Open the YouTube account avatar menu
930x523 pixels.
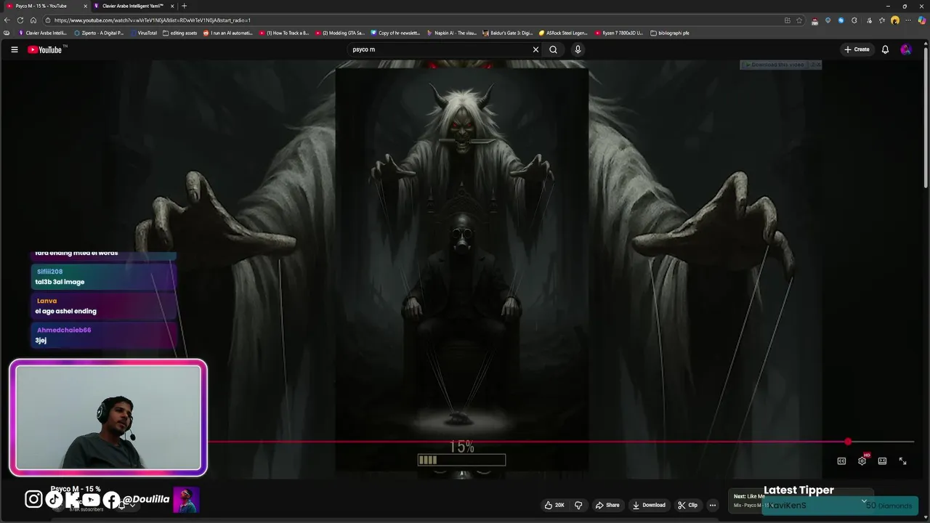pos(905,49)
